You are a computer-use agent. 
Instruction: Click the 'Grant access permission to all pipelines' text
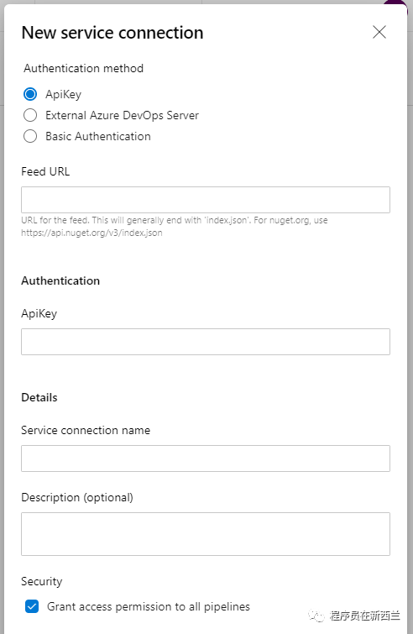point(149,606)
